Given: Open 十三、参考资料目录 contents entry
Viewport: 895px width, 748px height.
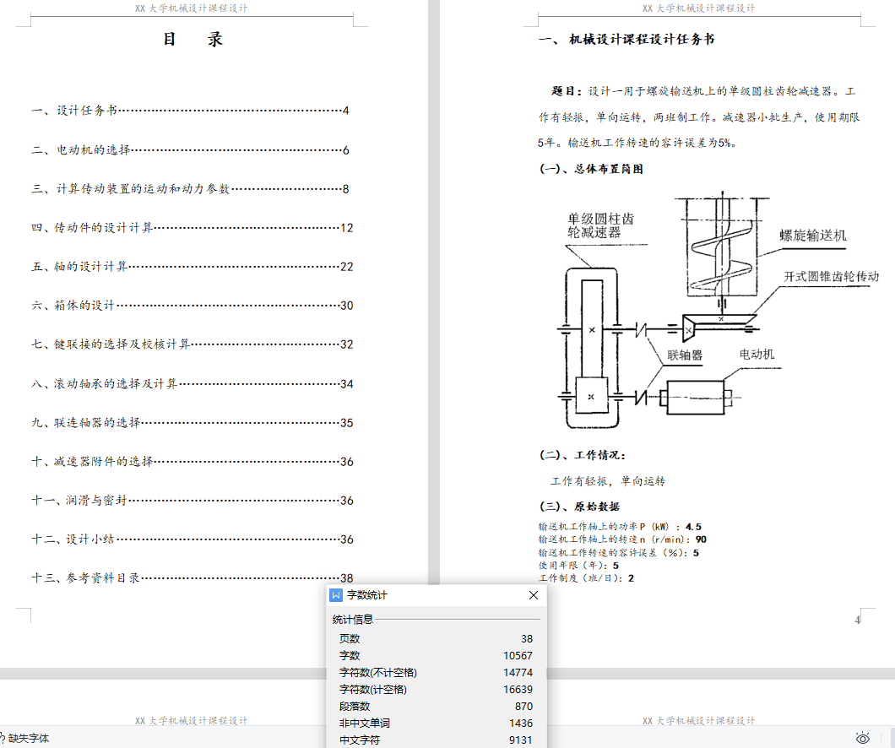Looking at the screenshot, I should coord(86,578).
